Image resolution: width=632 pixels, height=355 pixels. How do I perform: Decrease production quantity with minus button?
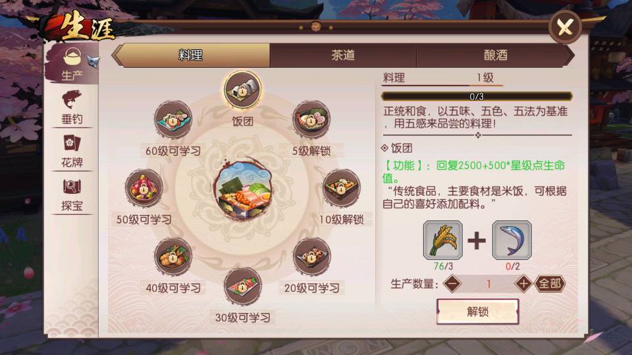[x=452, y=284]
